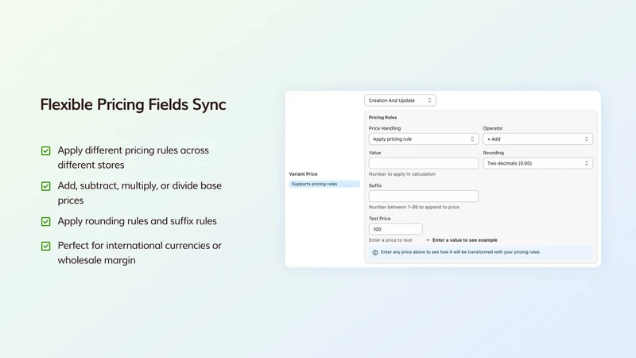Click the info icon in the blue banner
This screenshot has width=636, height=358.
tap(375, 252)
